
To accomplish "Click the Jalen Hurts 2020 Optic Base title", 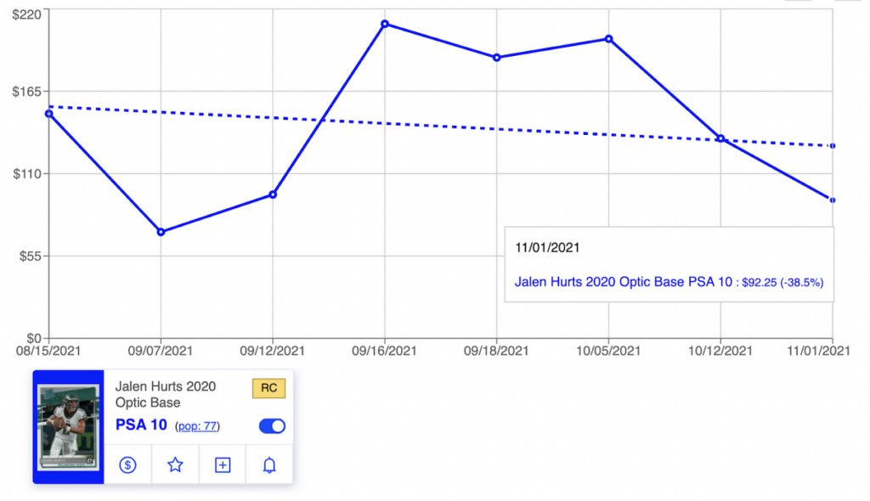I will (x=166, y=394).
